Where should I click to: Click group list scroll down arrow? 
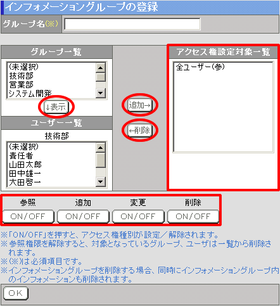pos(101,93)
